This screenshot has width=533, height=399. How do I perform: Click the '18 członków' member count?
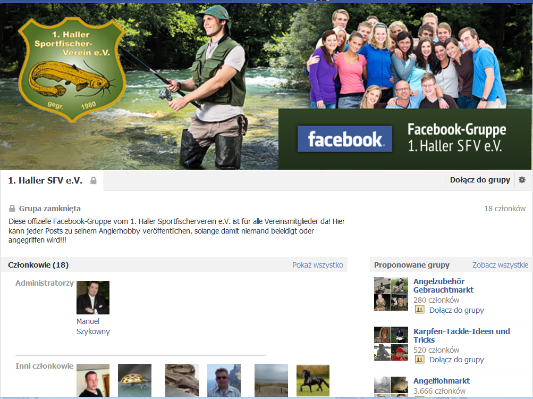point(505,209)
